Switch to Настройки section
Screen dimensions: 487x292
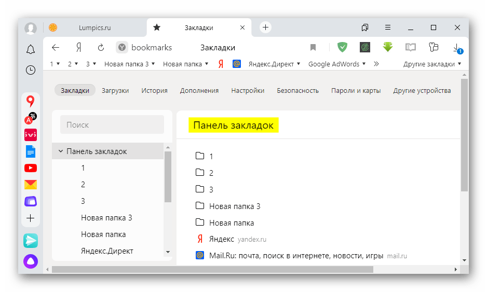[x=248, y=91]
